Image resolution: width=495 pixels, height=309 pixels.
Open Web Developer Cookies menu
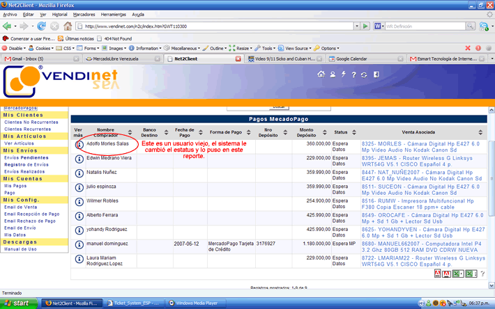(x=41, y=48)
